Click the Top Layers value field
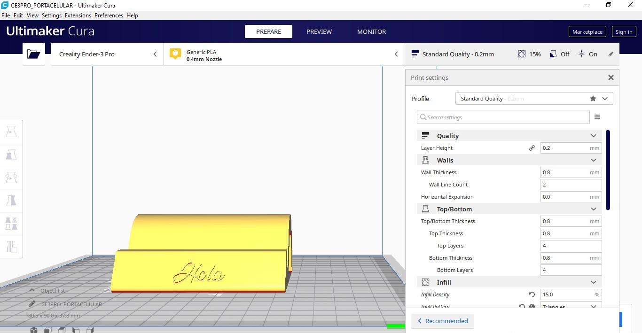642x333 pixels. click(571, 246)
